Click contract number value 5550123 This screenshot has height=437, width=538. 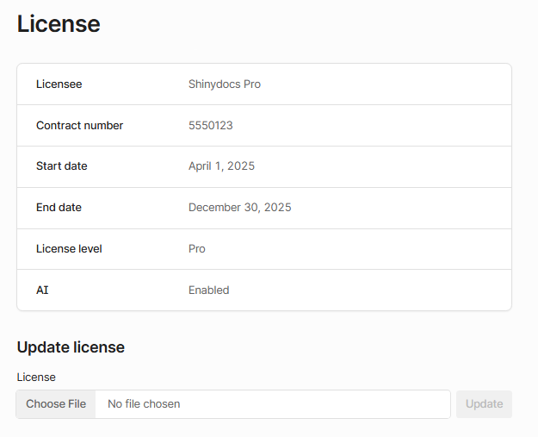(210, 126)
